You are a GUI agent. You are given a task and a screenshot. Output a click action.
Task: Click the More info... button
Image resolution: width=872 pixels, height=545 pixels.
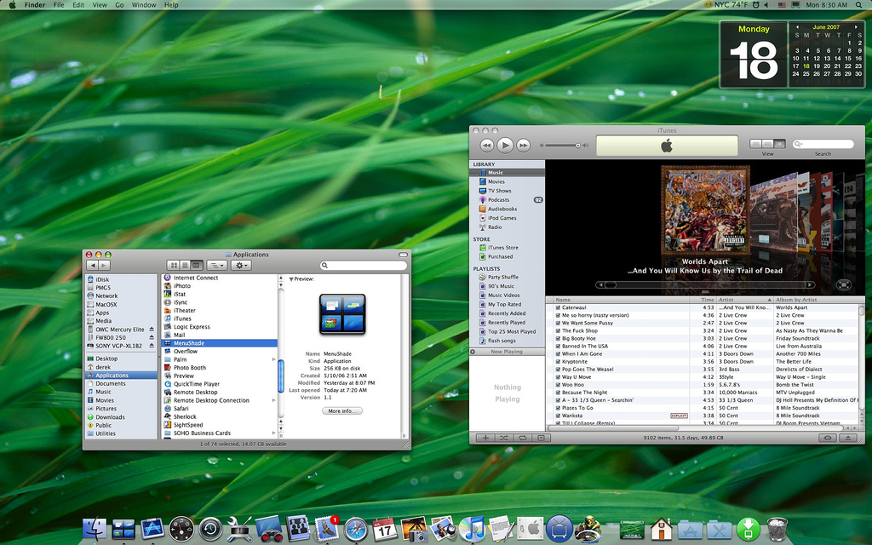[342, 410]
